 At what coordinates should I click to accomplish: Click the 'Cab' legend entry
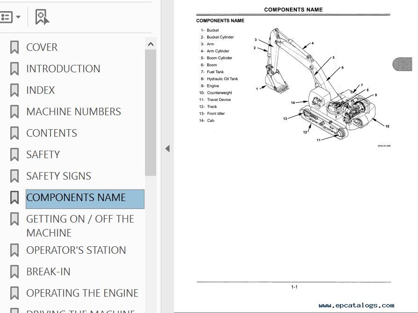[x=210, y=120]
